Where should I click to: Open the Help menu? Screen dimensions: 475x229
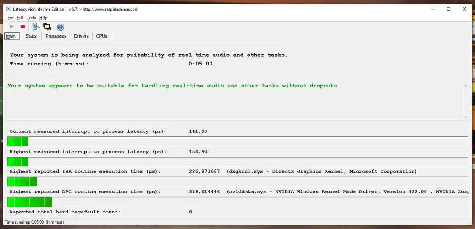[43, 18]
